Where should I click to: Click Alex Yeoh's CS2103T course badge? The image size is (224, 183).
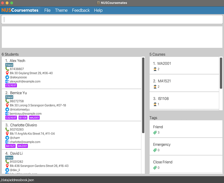pos(11,85)
